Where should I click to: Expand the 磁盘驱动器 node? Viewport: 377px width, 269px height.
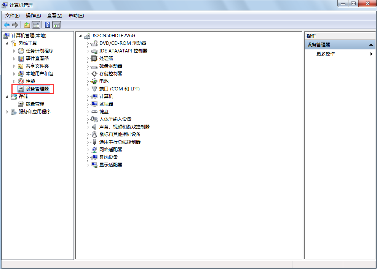click(x=88, y=66)
